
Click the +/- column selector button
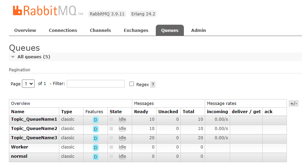coord(294,104)
